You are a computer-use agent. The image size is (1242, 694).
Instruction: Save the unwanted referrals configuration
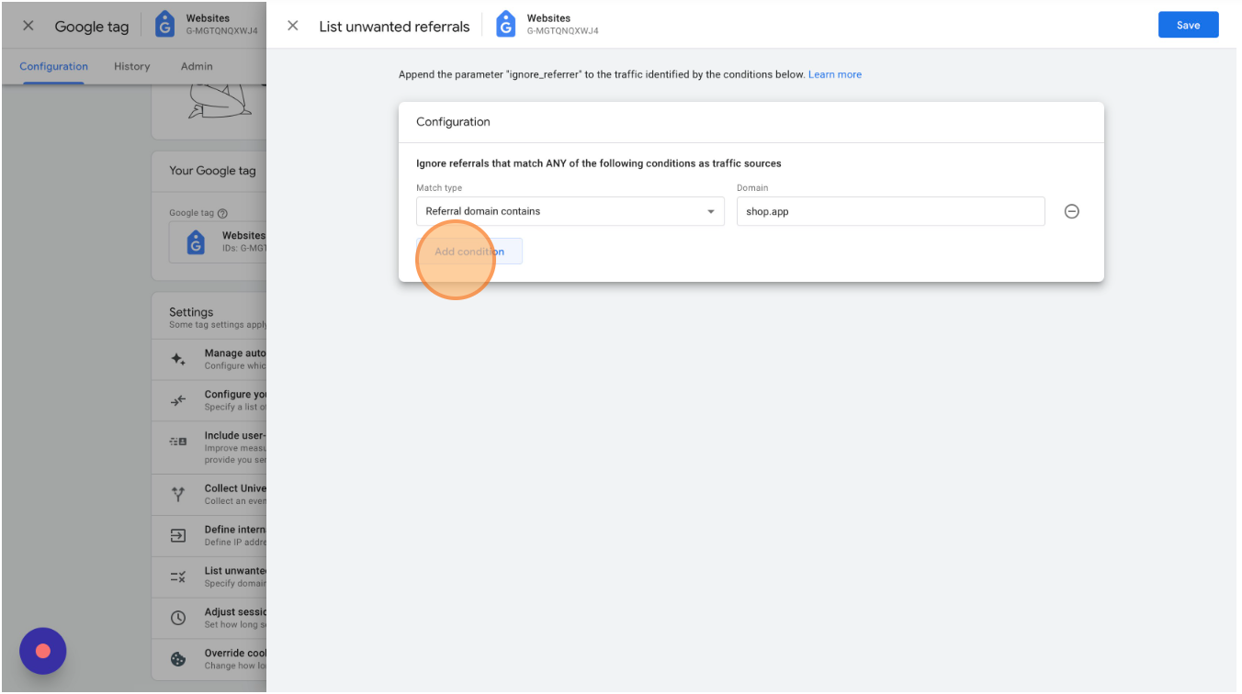point(1188,25)
